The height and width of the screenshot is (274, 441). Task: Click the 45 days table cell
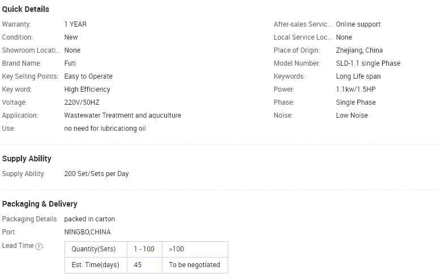pyautogui.click(x=144, y=265)
